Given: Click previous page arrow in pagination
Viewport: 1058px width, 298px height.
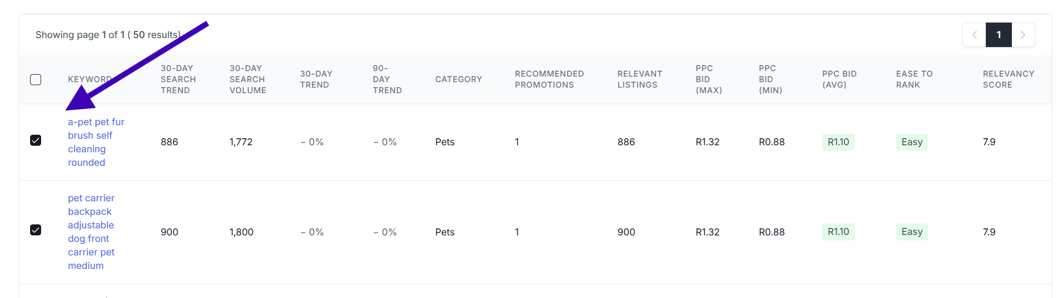Looking at the screenshot, I should click(974, 35).
